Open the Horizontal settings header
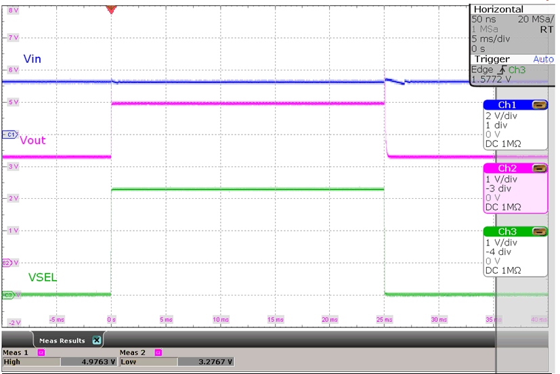 tap(498, 9)
